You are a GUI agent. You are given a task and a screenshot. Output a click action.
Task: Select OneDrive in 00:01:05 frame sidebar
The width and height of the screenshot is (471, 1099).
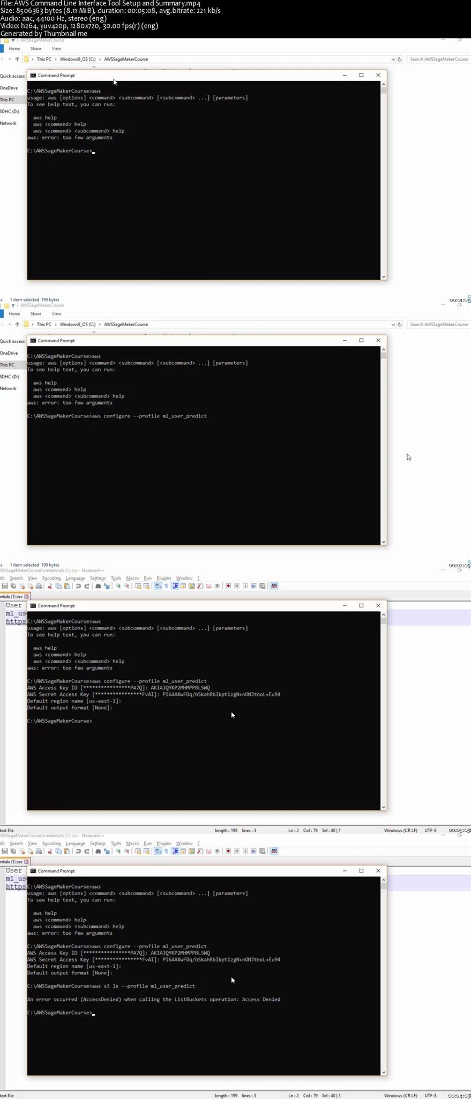click(9, 88)
